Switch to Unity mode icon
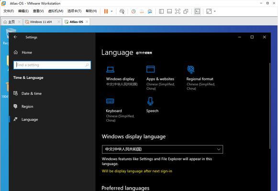 186,11
